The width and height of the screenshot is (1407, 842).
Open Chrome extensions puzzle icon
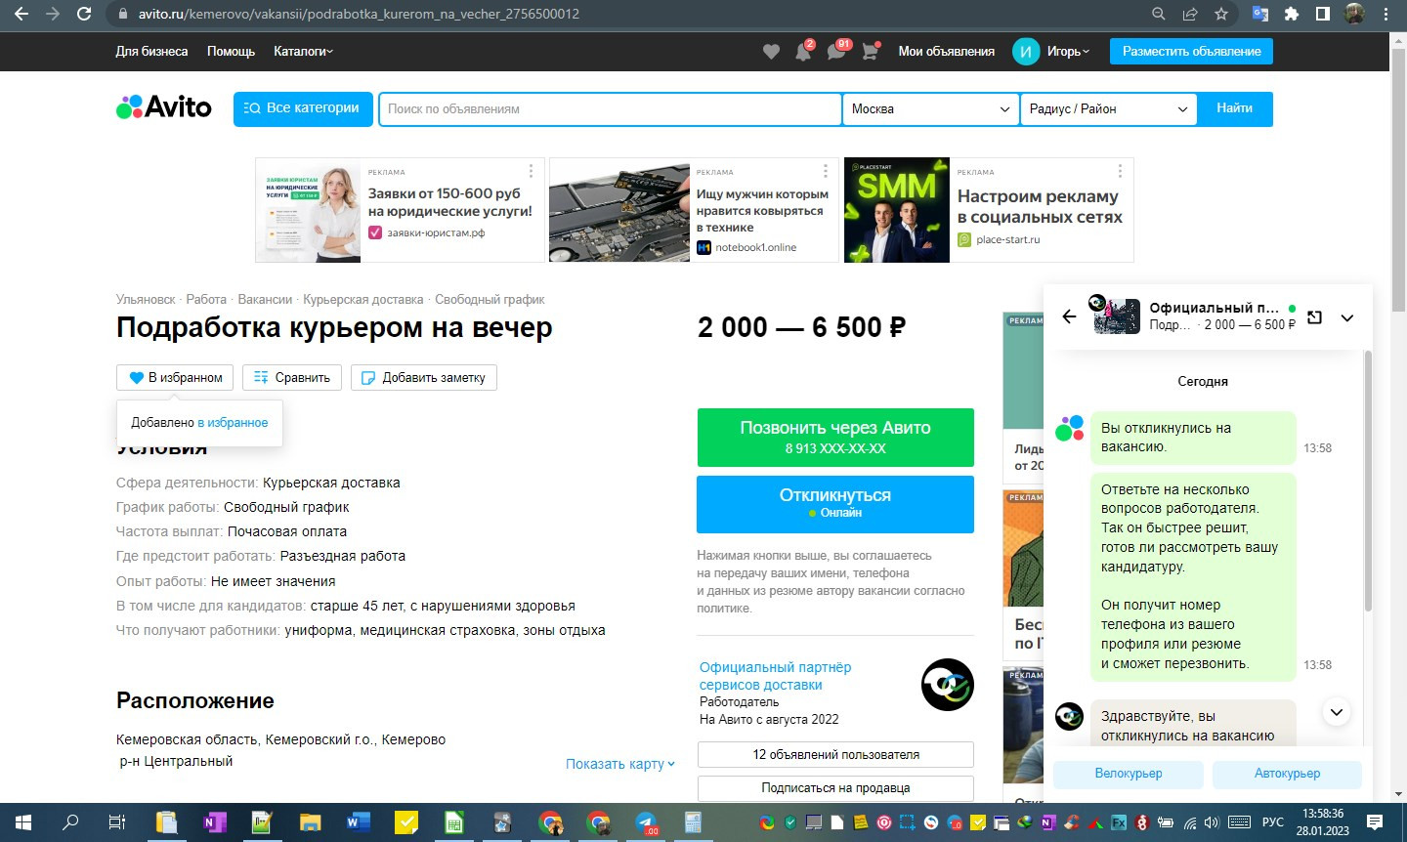[x=1292, y=15]
